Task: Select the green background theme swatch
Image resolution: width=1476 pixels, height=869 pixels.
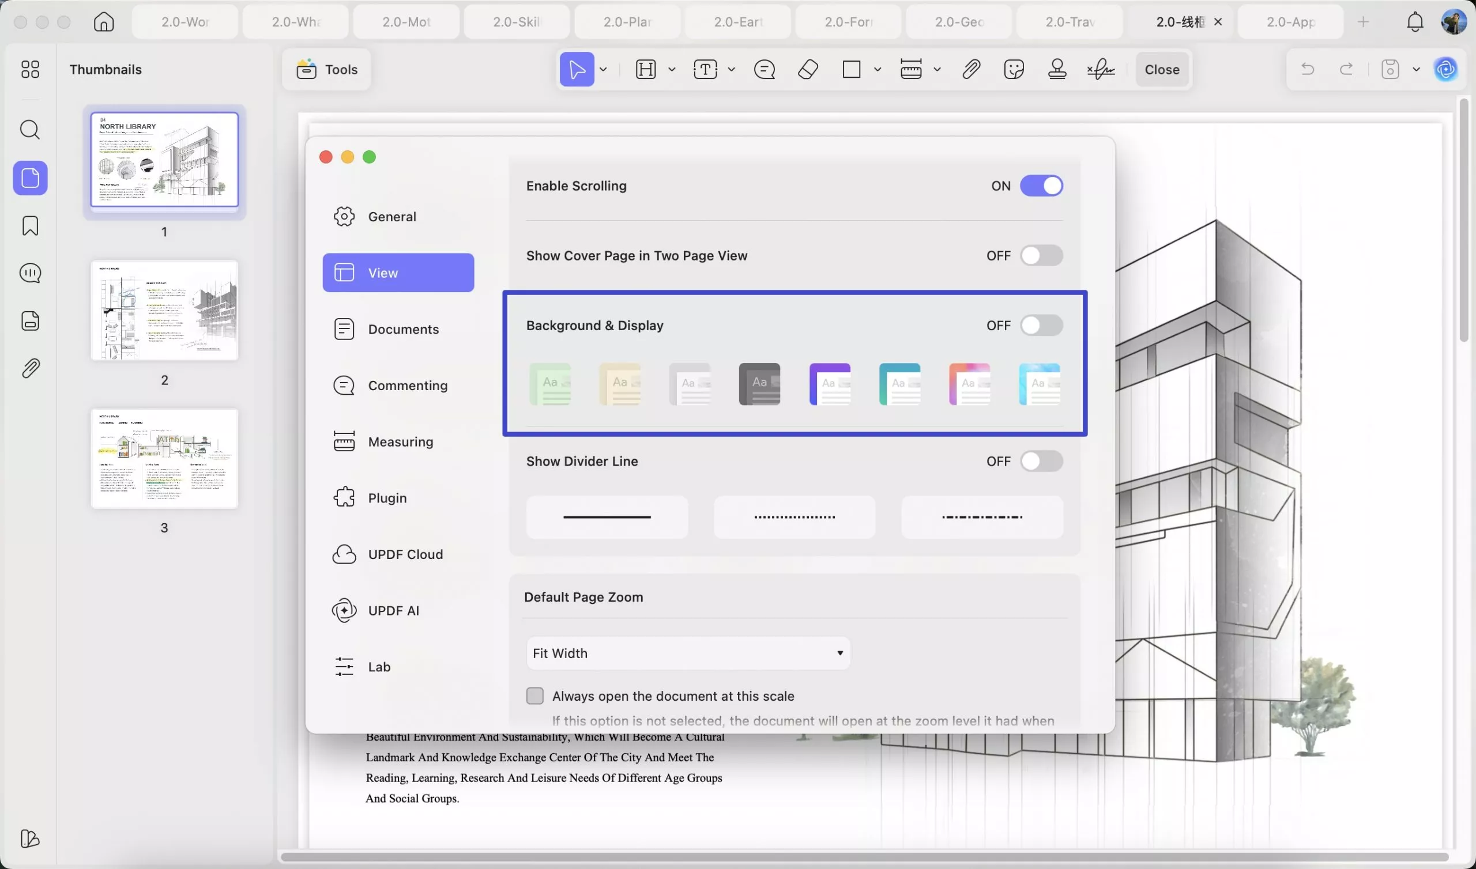Action: tap(550, 384)
